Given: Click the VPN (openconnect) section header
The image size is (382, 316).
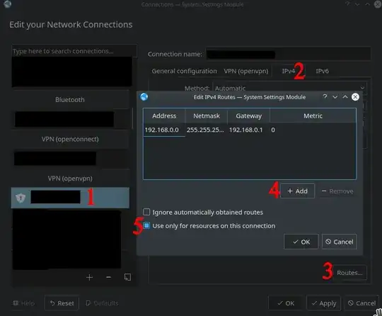Looking at the screenshot, I should 70,139.
